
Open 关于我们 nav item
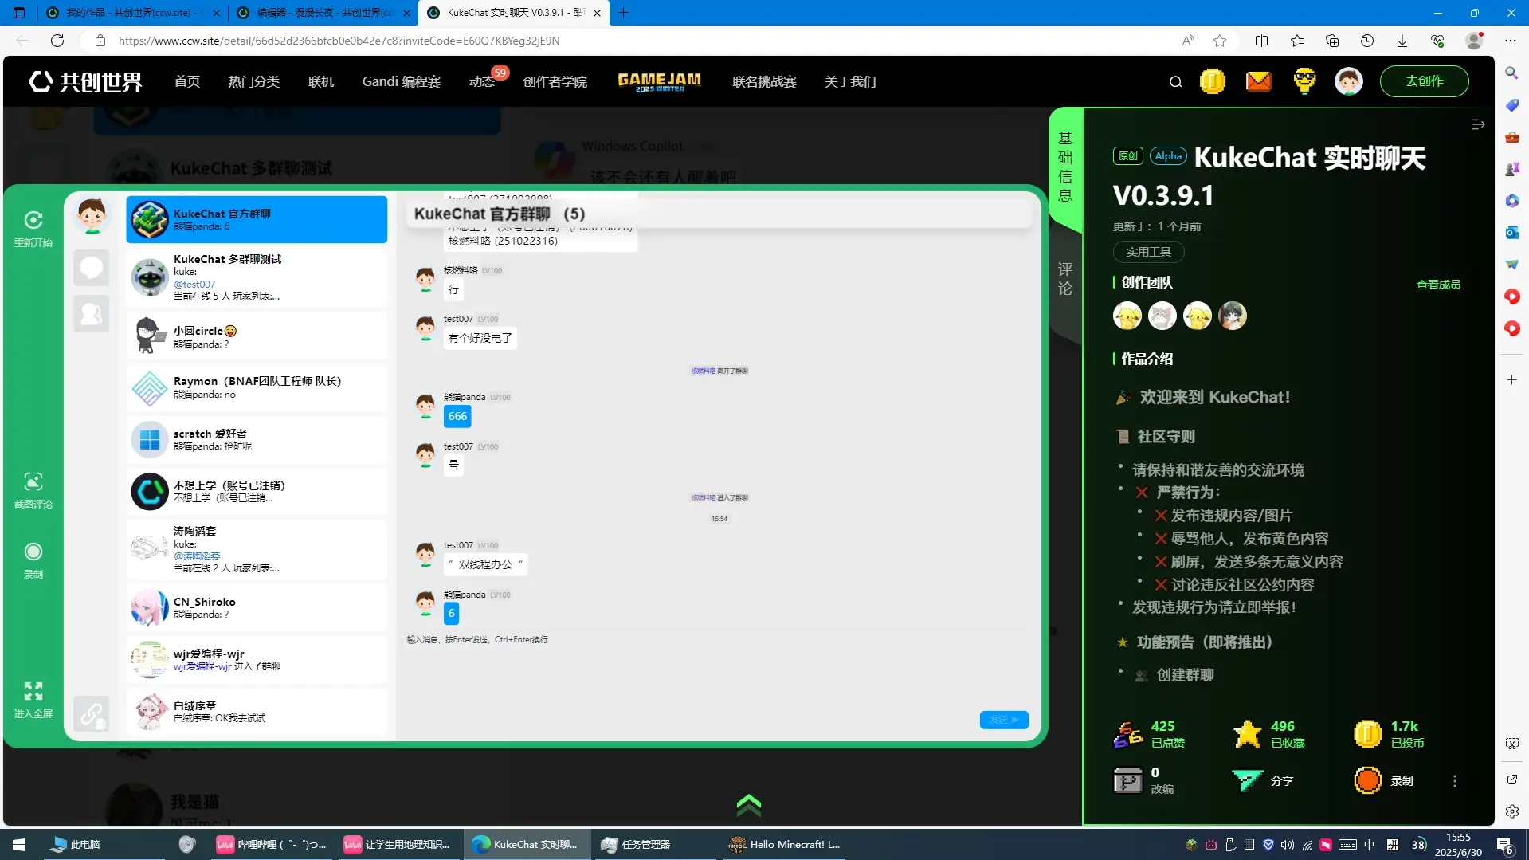click(850, 81)
